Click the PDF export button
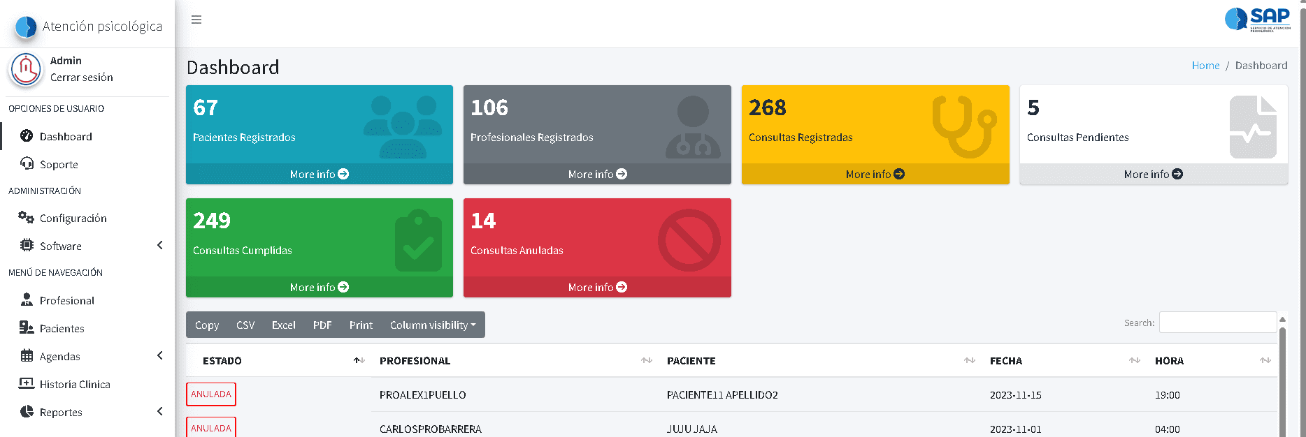 point(322,325)
